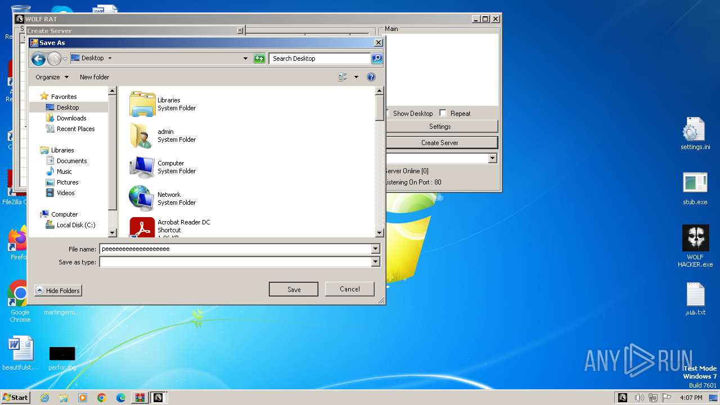This screenshot has width=720, height=405.
Task: Open Windows Explorer from the taskbar
Action: tap(64, 398)
